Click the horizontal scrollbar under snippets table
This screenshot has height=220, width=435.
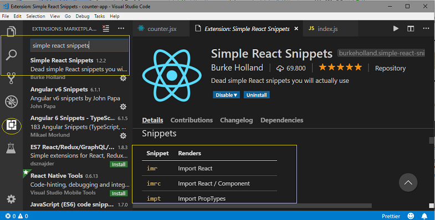(253, 206)
